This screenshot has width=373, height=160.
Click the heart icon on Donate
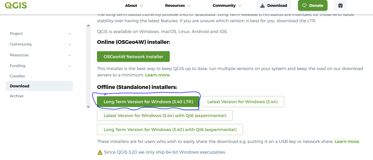pos(304,6)
